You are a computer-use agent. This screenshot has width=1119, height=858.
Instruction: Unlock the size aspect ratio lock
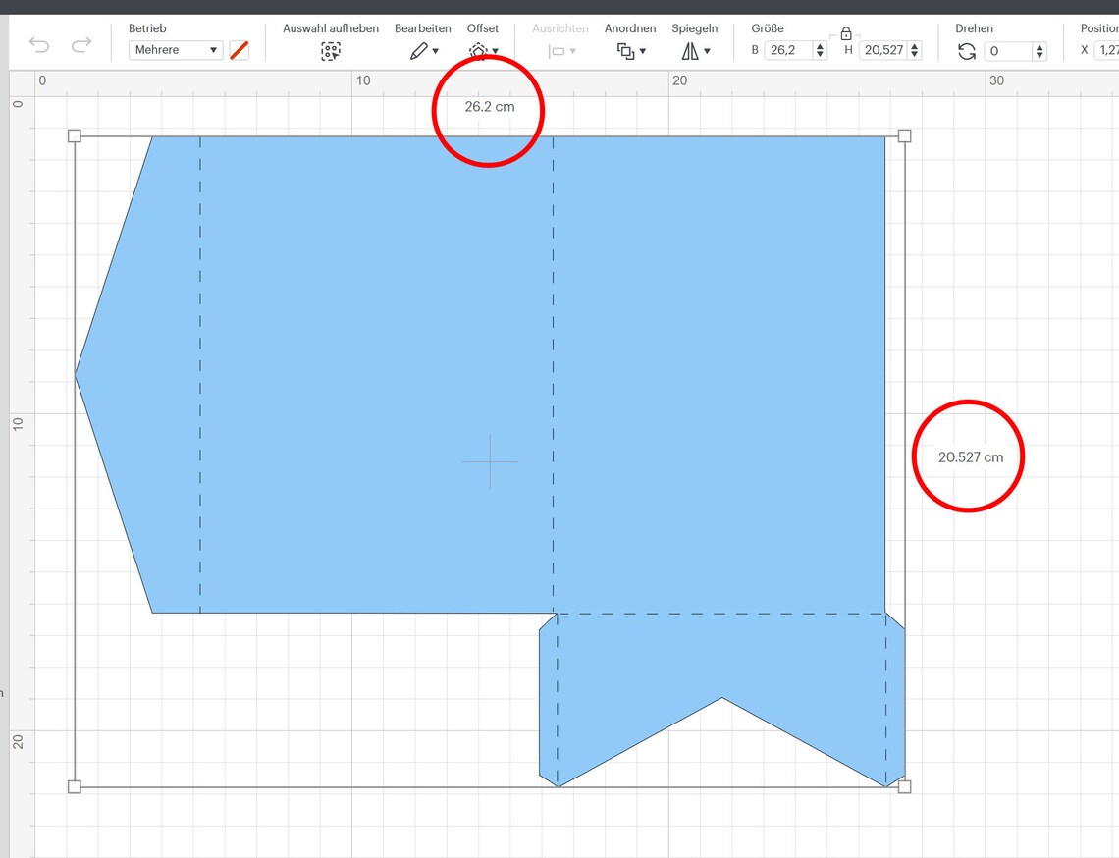click(x=846, y=32)
